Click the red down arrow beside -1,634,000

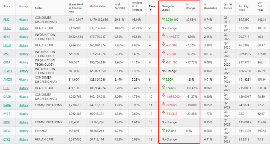pos(163,95)
